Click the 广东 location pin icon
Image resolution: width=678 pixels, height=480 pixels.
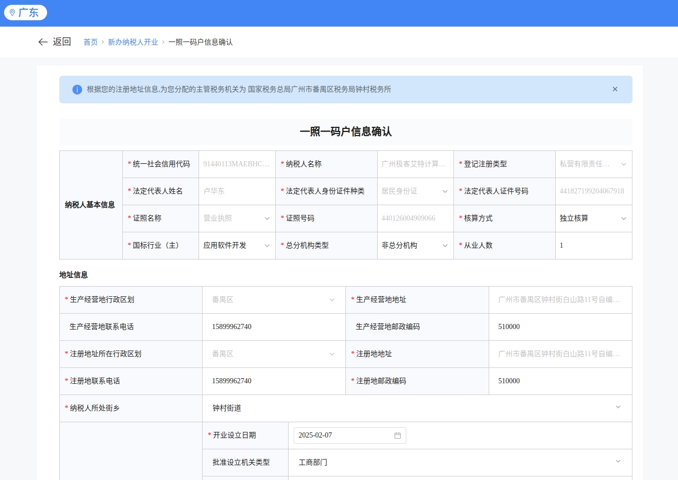12,13
